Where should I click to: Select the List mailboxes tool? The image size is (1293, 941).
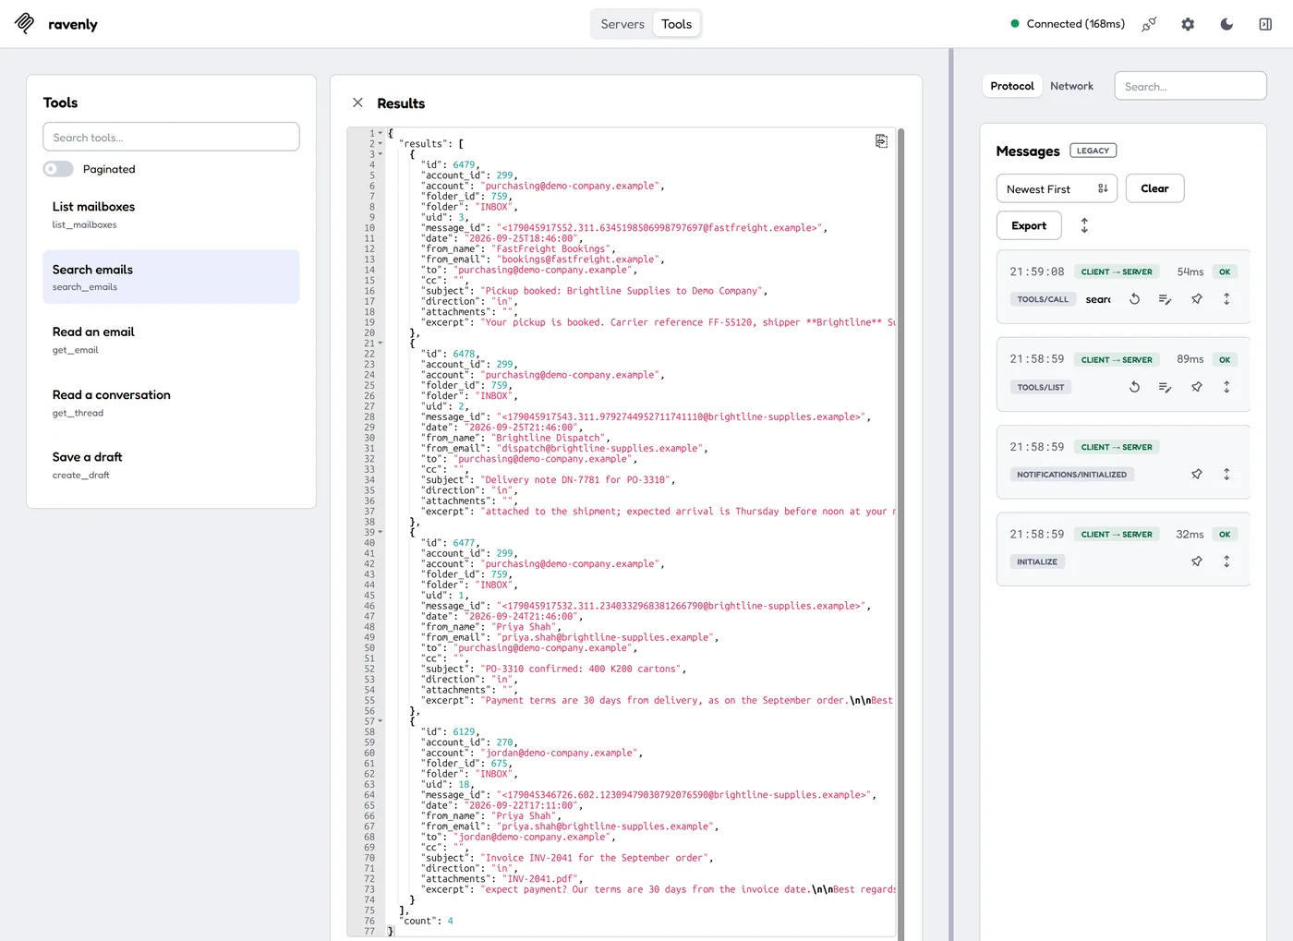pos(171,214)
